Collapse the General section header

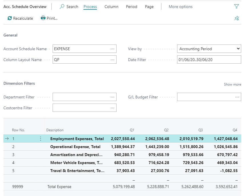coord(11,35)
